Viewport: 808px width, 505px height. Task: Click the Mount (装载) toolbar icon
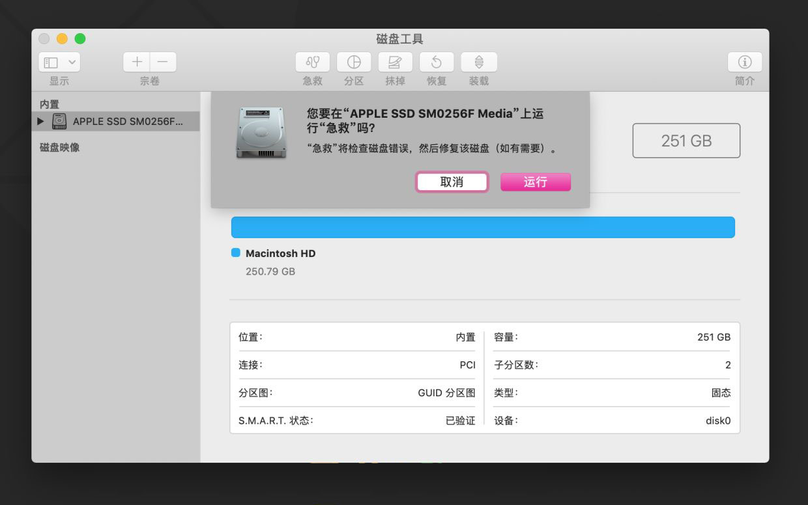click(479, 62)
